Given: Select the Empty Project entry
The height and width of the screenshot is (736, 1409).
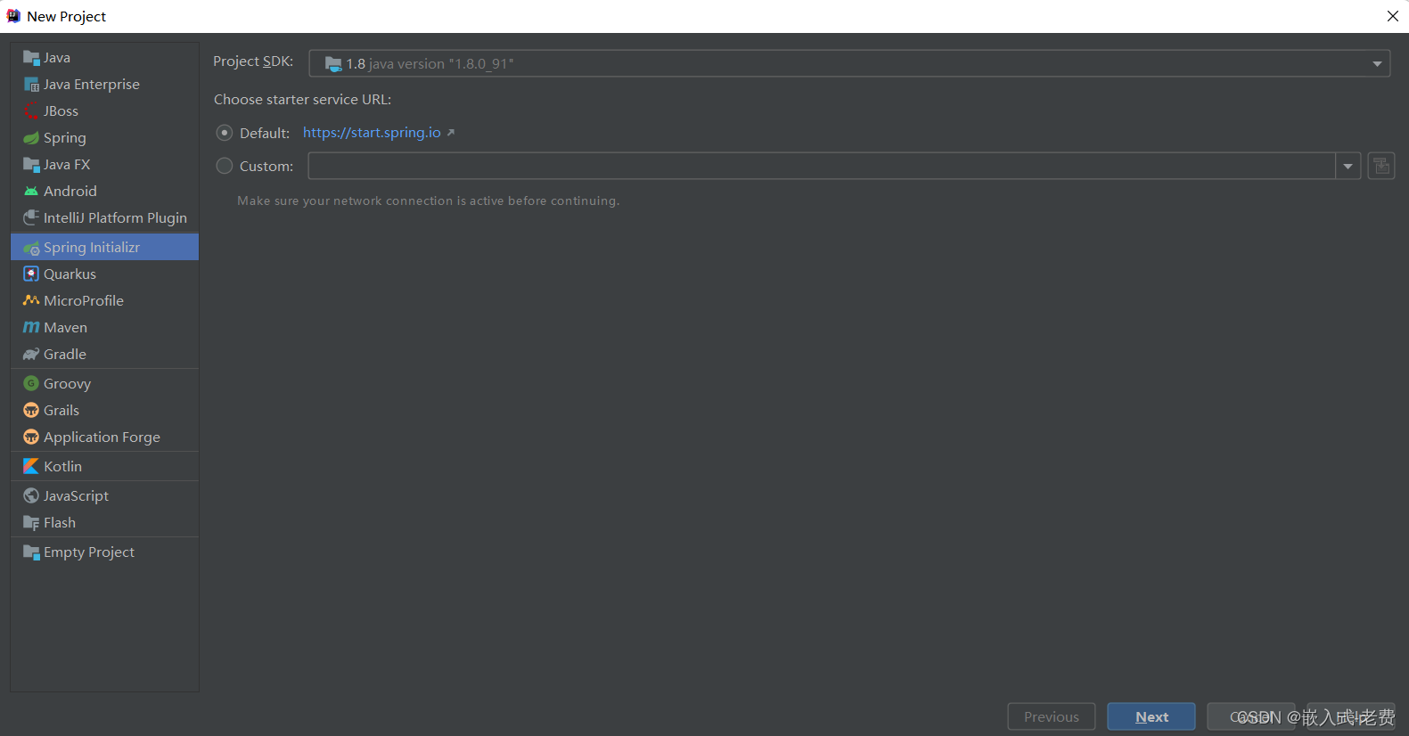Looking at the screenshot, I should coord(104,552).
